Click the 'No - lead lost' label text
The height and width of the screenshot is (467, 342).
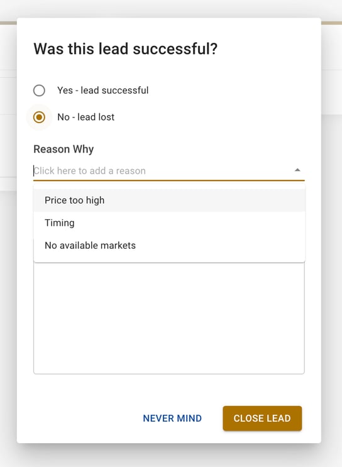point(85,117)
